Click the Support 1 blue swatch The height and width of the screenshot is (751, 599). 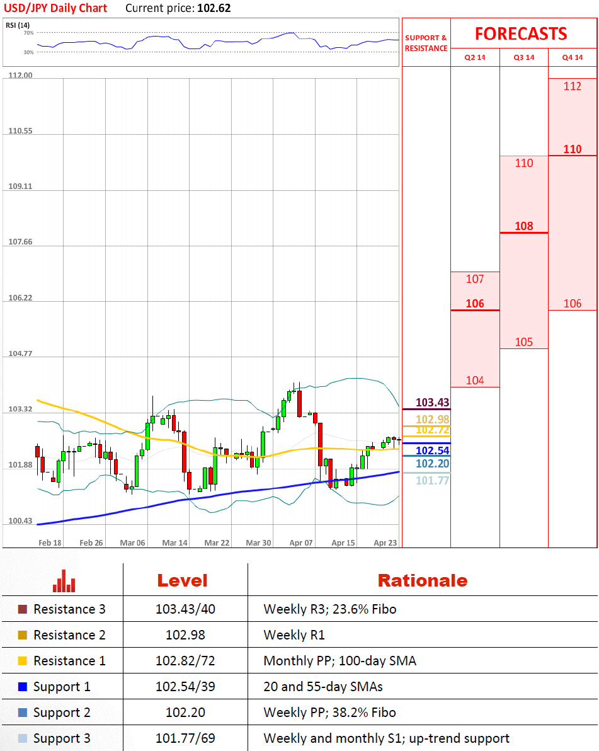click(x=23, y=687)
